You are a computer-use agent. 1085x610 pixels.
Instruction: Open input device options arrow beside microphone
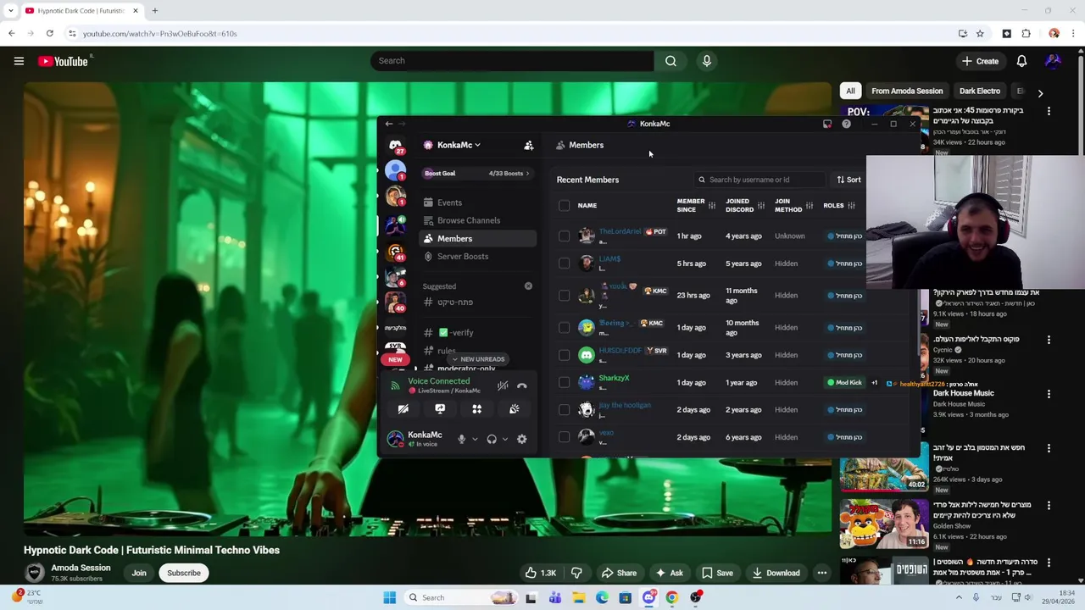coord(474,439)
